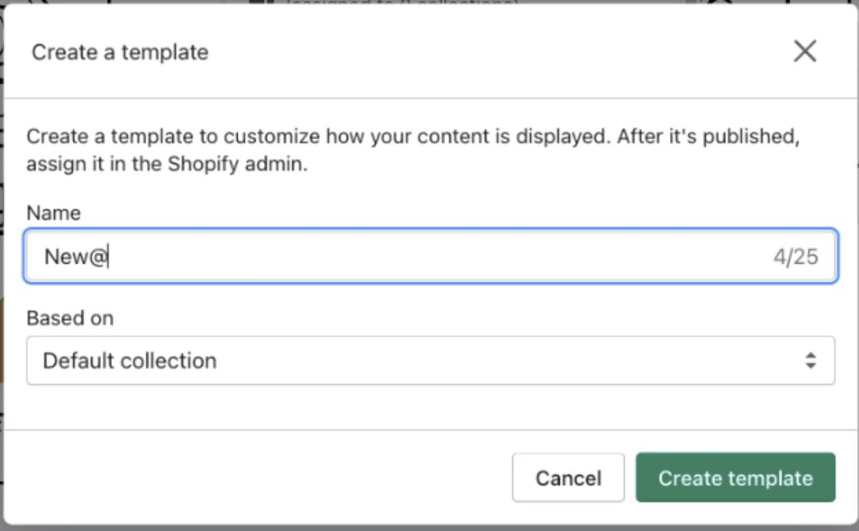Click the 'Based on' label

click(70, 318)
